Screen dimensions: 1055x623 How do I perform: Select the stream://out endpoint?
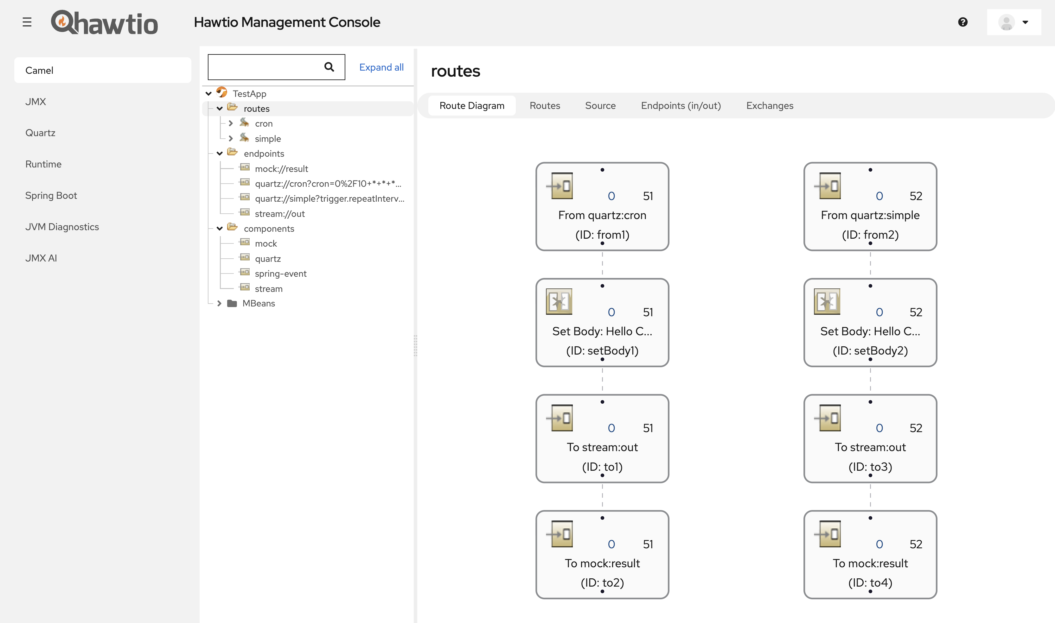pos(280,214)
